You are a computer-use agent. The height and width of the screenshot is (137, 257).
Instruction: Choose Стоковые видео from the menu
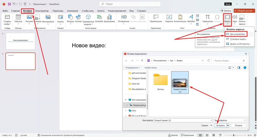coord(238,39)
